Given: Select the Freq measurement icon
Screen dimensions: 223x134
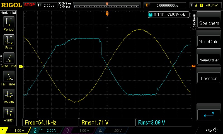Looking at the screenshot, I should pos(9,40).
